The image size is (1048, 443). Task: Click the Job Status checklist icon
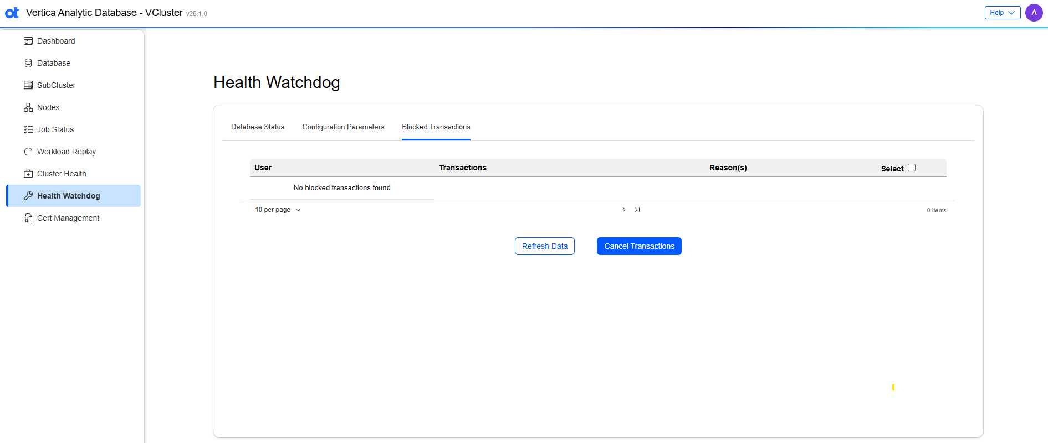(28, 129)
